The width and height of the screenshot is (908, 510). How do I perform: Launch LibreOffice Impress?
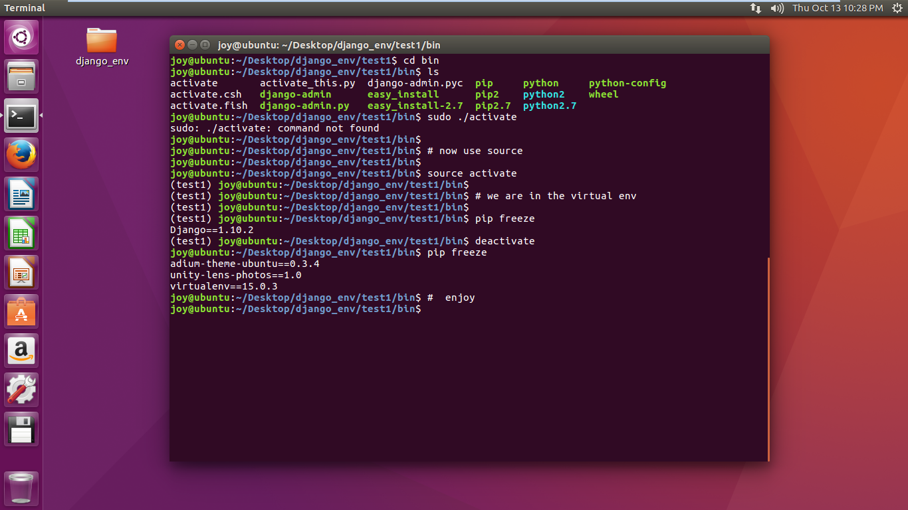coord(22,273)
